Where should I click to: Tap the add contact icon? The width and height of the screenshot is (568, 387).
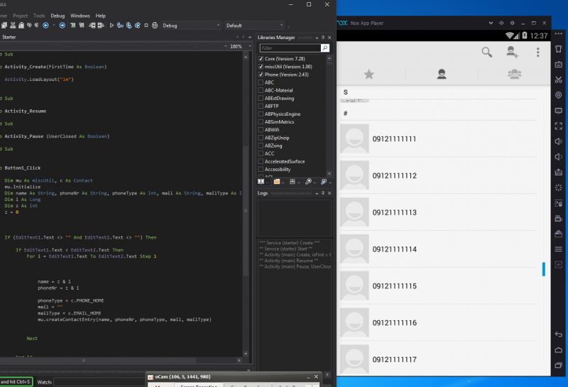point(512,52)
